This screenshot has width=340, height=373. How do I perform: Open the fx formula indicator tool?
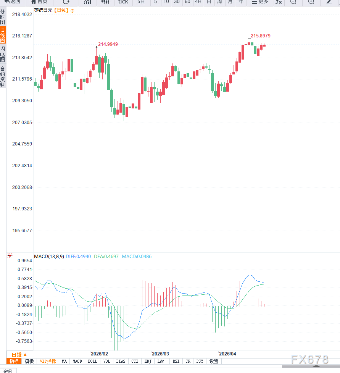coord(279,2)
